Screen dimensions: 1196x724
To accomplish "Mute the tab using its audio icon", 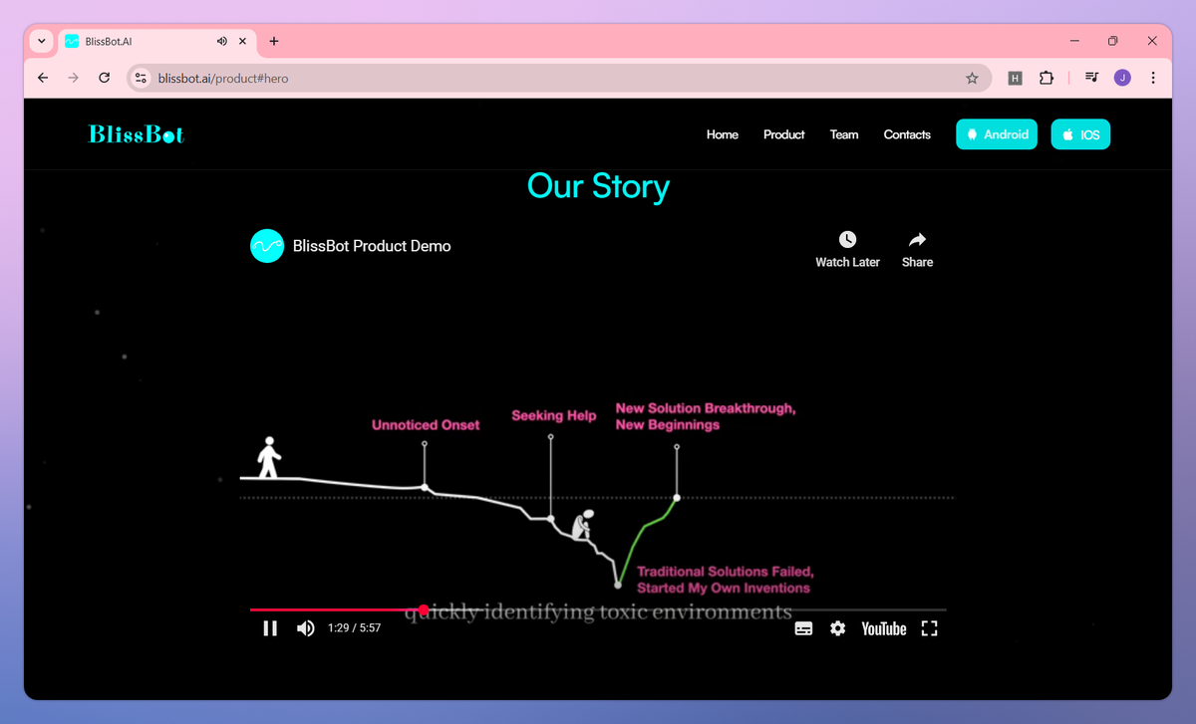I will [221, 41].
